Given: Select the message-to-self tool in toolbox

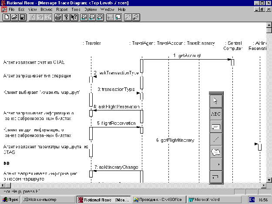Looking at the screenshot, I should pos(216,177).
